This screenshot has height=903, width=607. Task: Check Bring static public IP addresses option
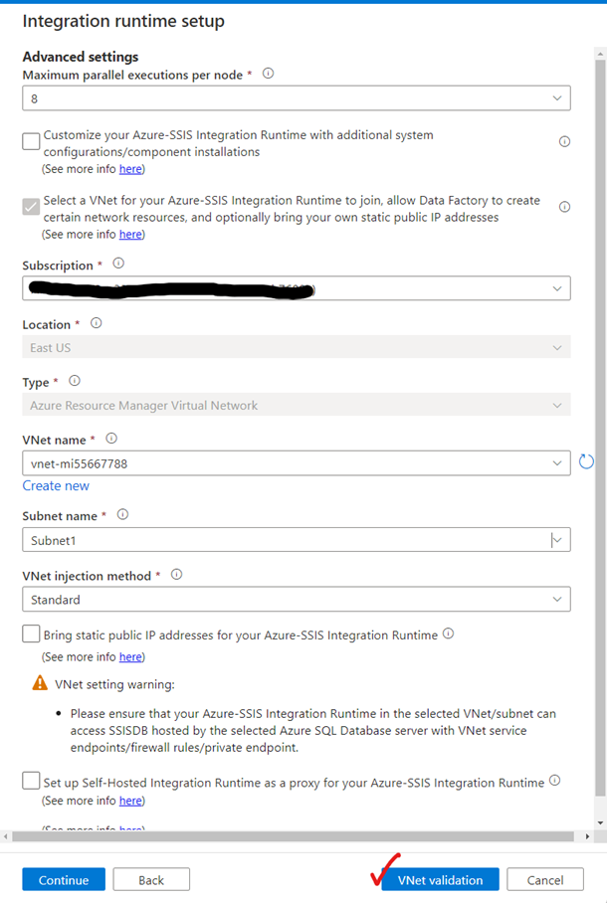[x=32, y=633]
